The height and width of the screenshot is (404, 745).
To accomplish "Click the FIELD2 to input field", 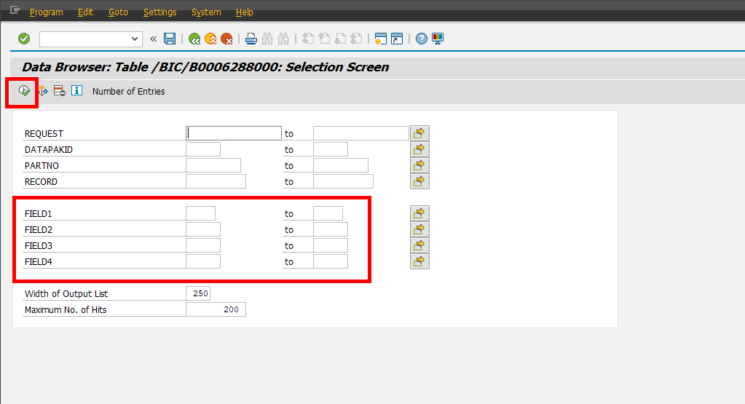I will click(x=331, y=229).
